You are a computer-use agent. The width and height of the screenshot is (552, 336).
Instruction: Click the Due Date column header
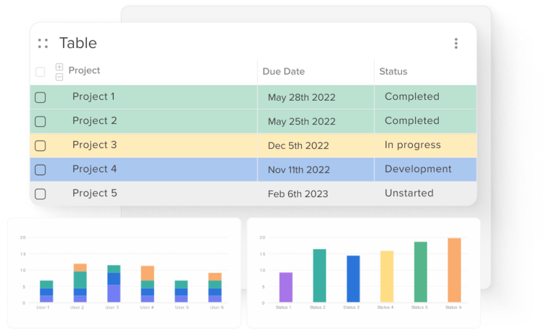tap(284, 72)
